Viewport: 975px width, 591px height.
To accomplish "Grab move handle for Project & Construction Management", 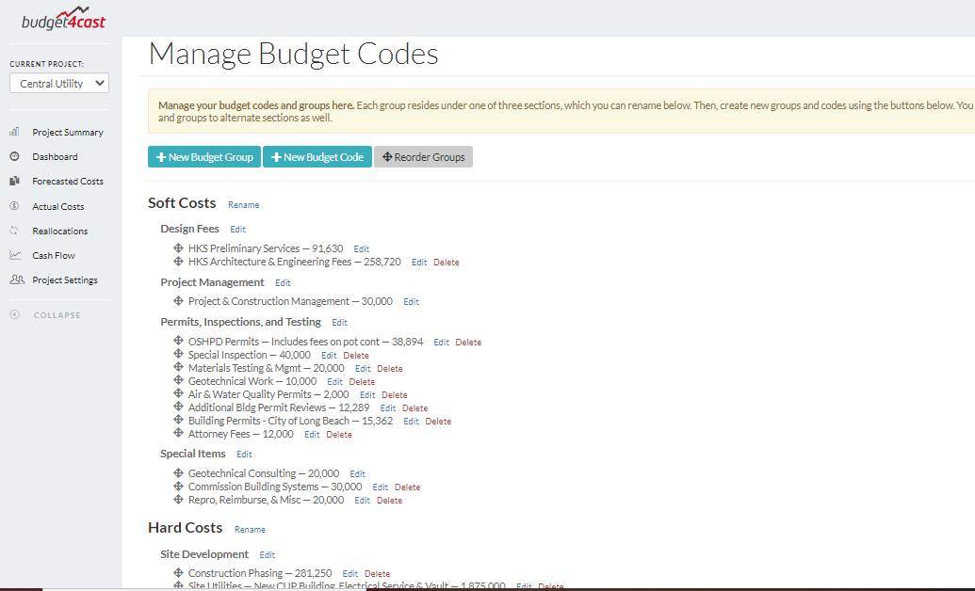I will click(x=178, y=301).
